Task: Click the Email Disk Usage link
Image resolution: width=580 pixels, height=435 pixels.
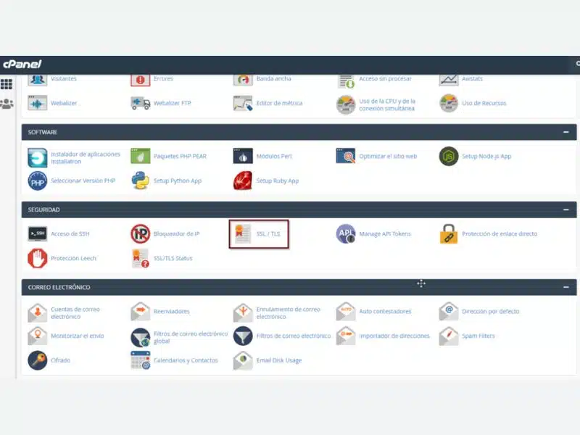Action: (x=278, y=360)
